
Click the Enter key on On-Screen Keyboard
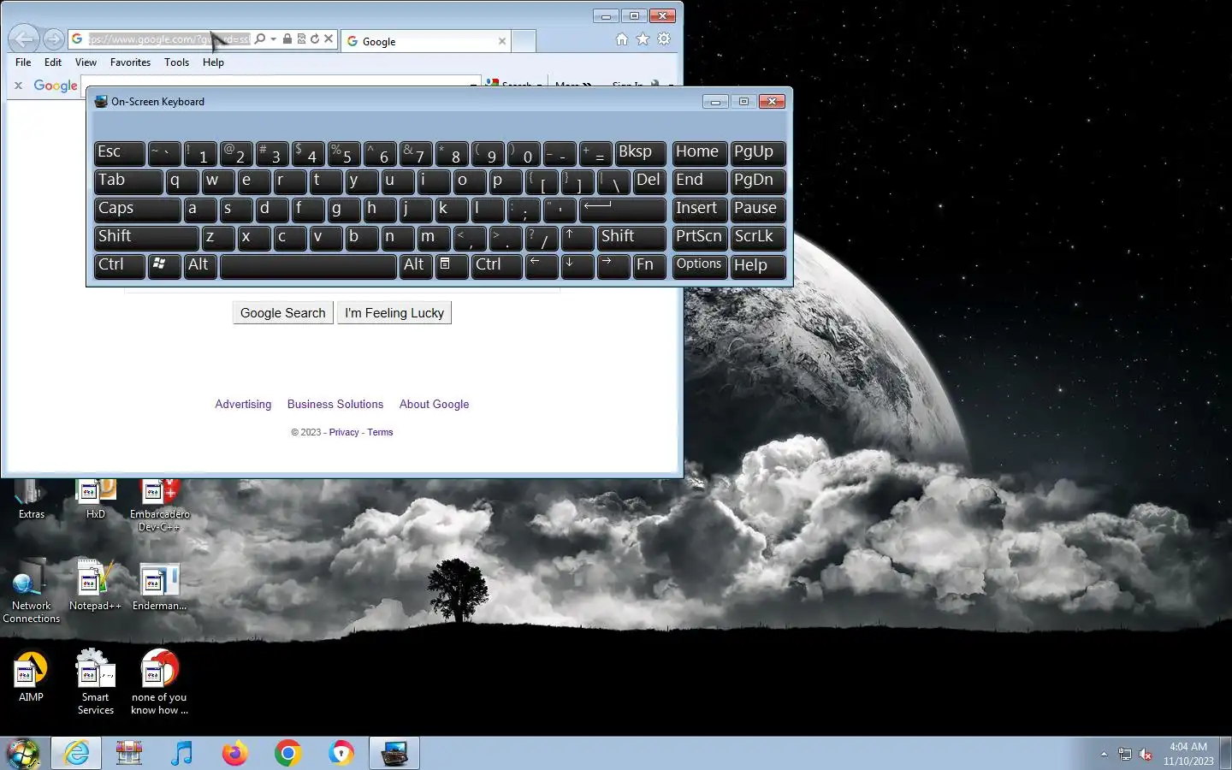tap(623, 210)
